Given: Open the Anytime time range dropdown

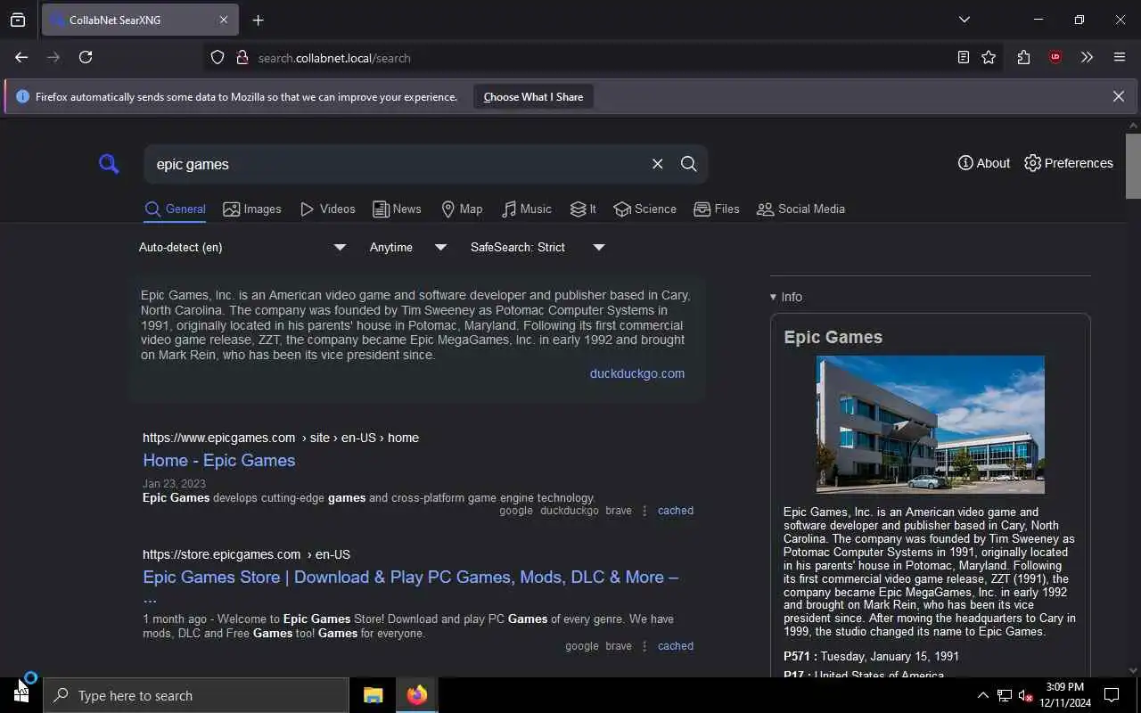Looking at the screenshot, I should coord(407,247).
